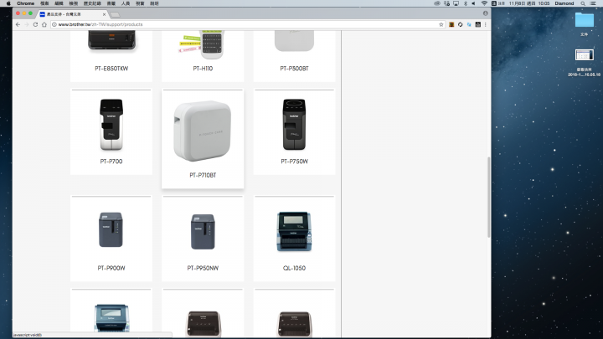Viewport: 603px width, 339px height.
Task: Open the 編輯 (Edit) menu in the menu bar
Action: click(59, 3)
